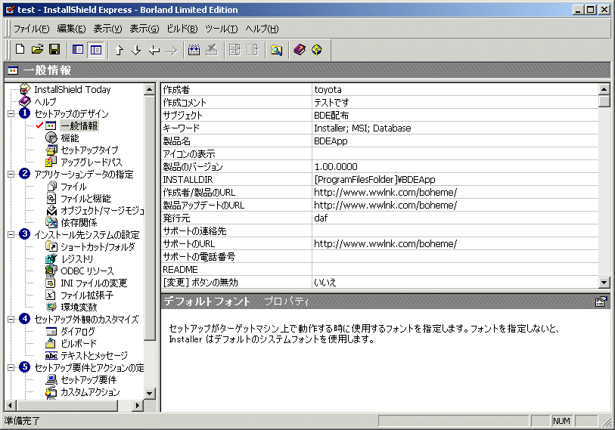Open the ヘルプ(H) menu
Viewport: 615px width, 430px height.
(262, 29)
